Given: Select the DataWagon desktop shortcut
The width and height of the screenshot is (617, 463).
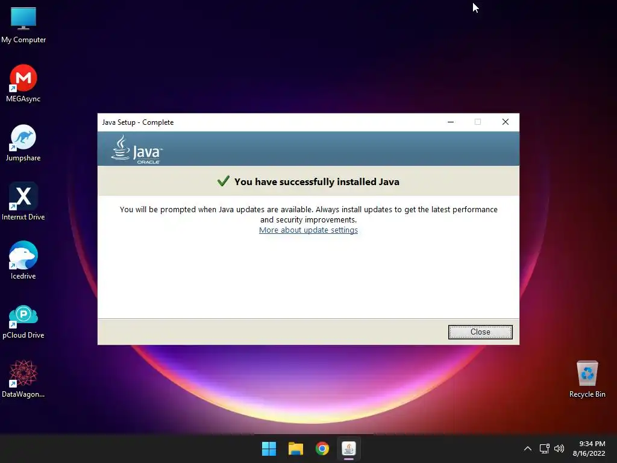Looking at the screenshot, I should 23,379.
